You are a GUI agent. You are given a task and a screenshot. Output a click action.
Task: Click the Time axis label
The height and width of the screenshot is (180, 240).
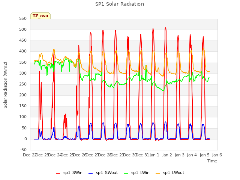(x=212, y=161)
